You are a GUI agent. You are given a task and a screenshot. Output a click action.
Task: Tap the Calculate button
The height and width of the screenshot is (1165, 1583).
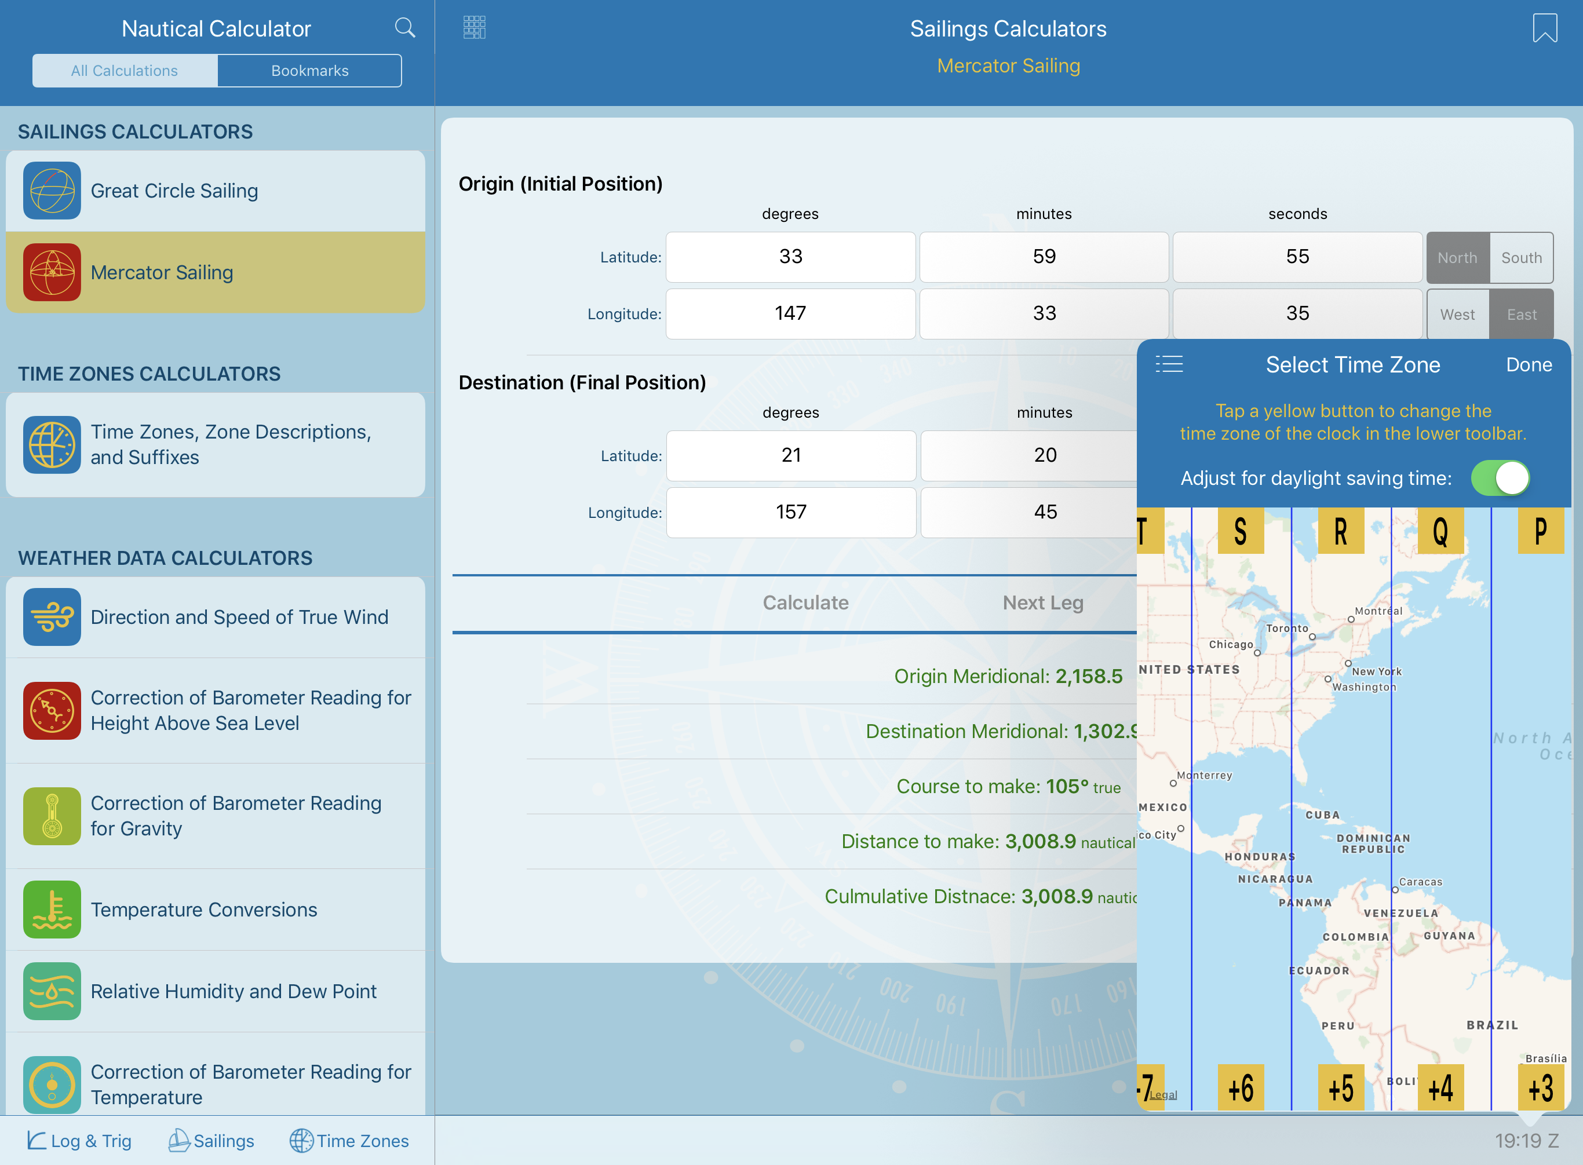(x=805, y=603)
